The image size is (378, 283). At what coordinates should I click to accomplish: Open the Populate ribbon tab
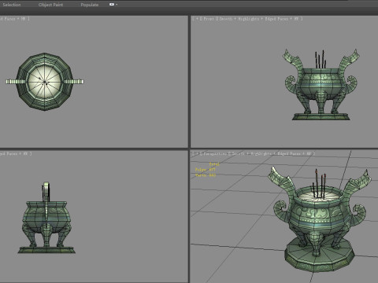90,5
